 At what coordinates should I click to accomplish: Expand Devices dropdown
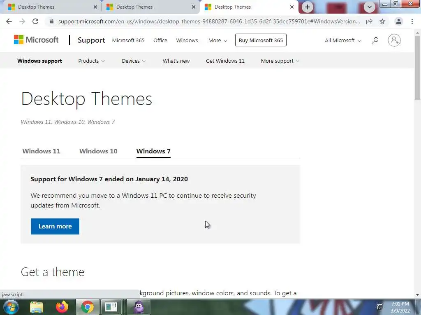click(134, 61)
